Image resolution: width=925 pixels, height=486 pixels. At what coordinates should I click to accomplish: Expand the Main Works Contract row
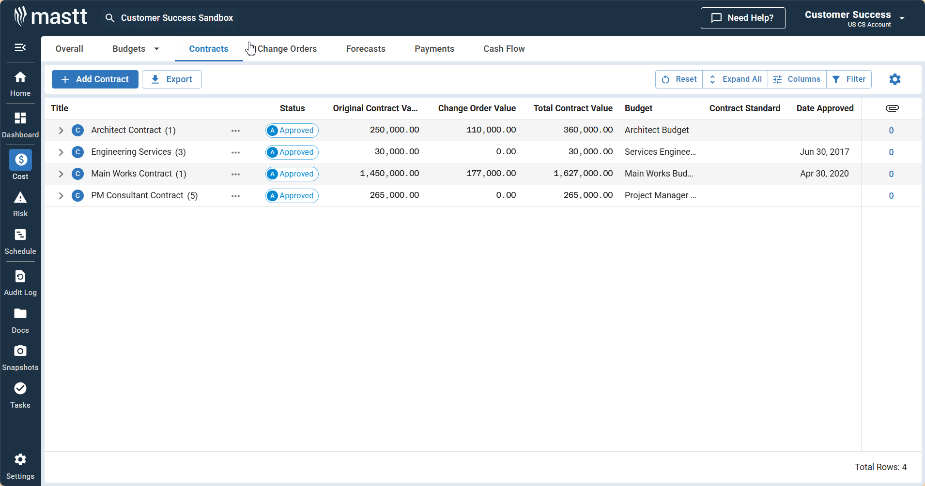point(61,174)
